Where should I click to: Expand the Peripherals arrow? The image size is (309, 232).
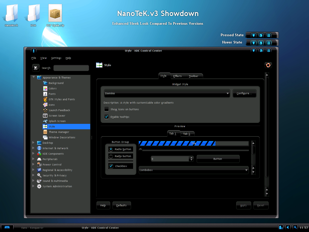pos(33,159)
